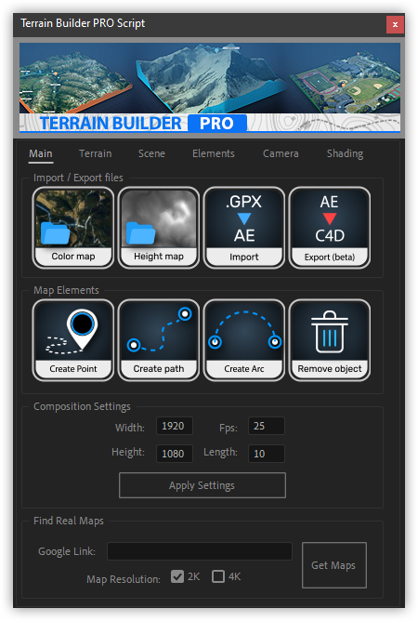418x621 pixels.
Task: Click the Width field showing 1920
Action: pyautogui.click(x=175, y=426)
